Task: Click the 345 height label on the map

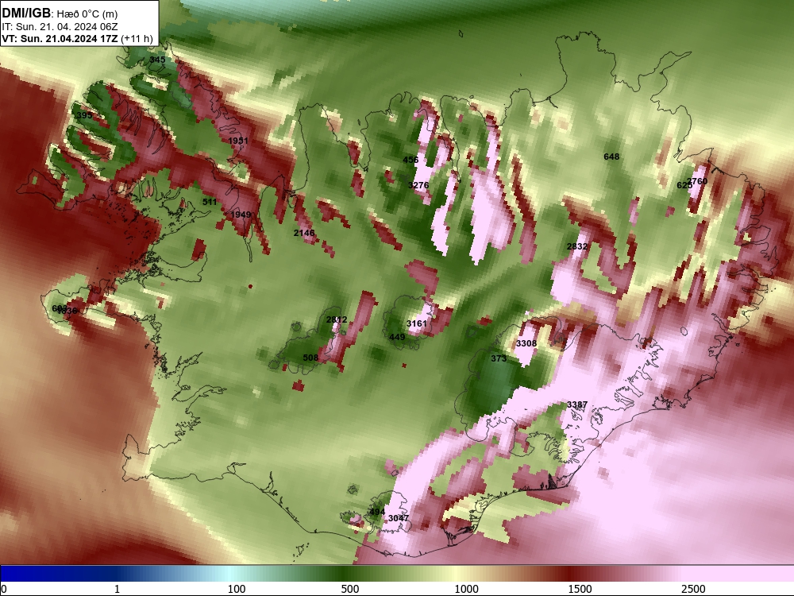Action: (157, 60)
